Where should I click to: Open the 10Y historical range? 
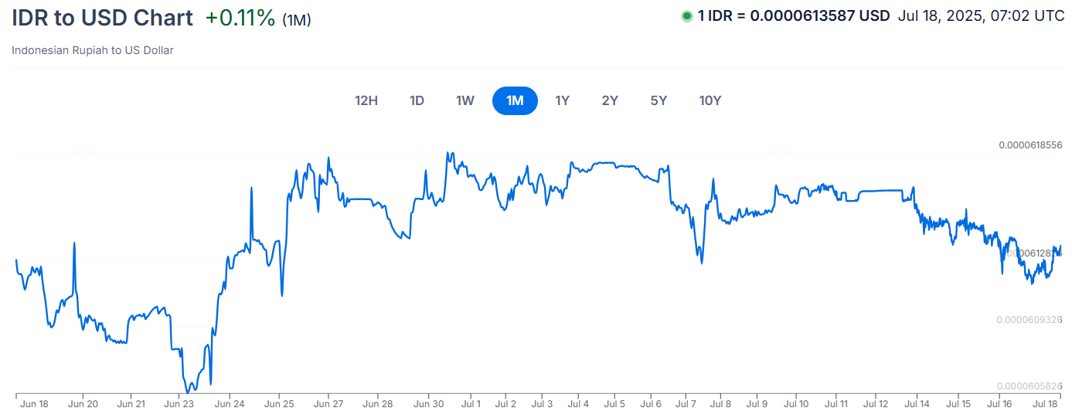point(710,100)
